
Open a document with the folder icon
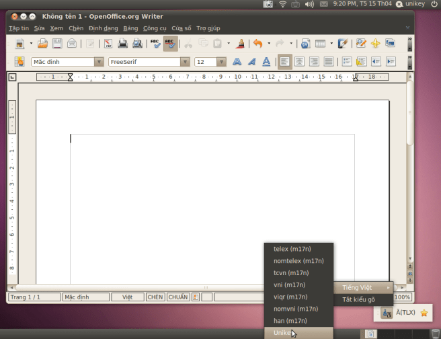coord(42,44)
